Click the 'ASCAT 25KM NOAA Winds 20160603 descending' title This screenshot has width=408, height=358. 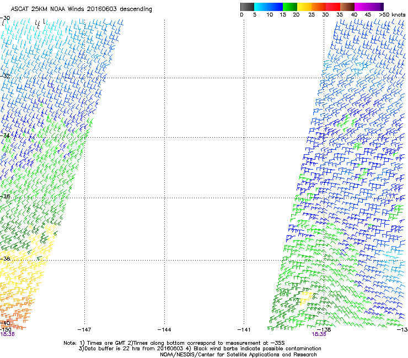tap(81, 9)
